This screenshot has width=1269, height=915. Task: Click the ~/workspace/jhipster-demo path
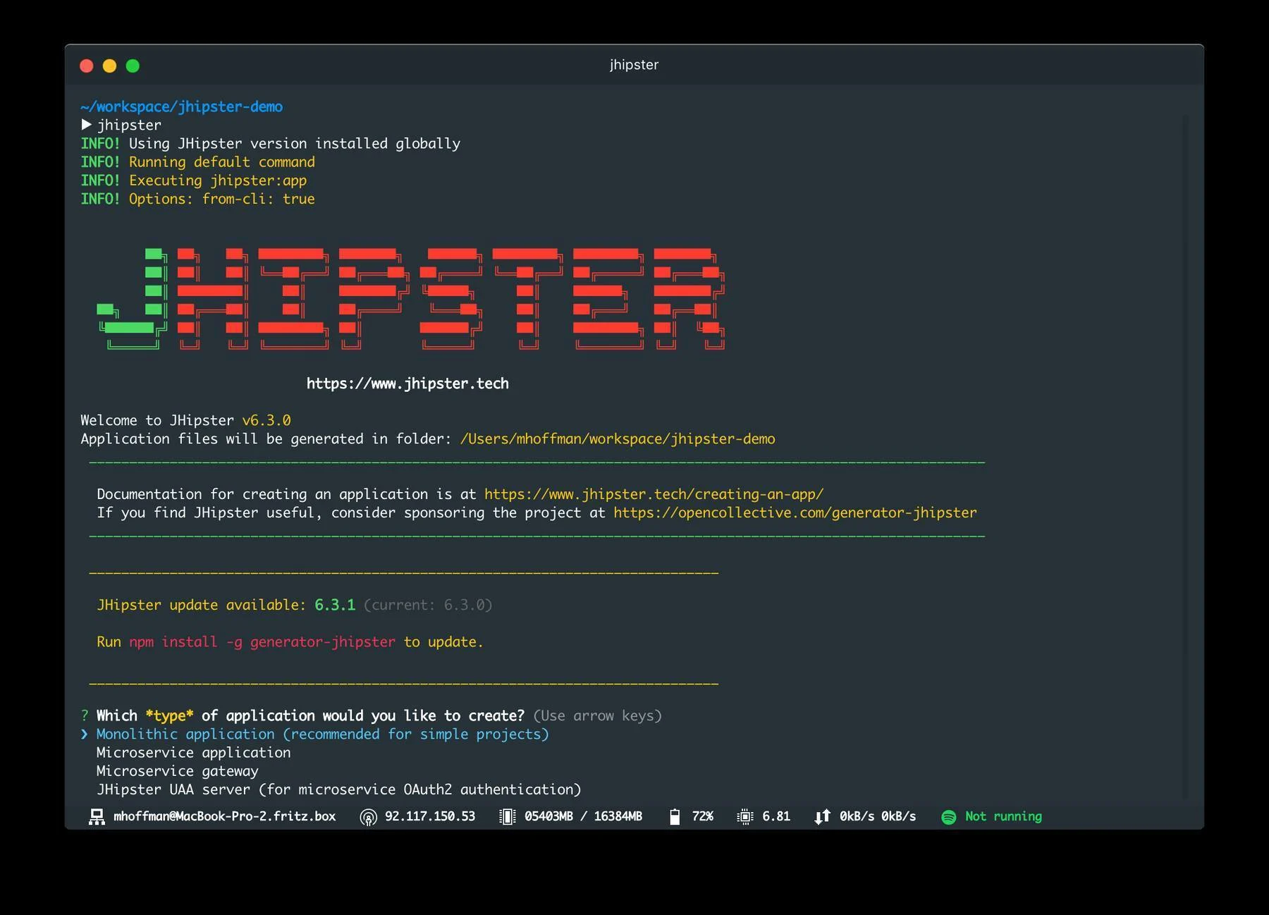(181, 106)
